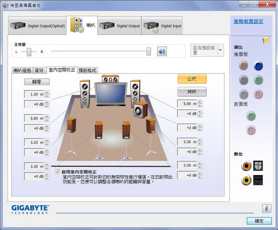
Task: Select the light gray rear panel jack
Action: tap(244, 94)
